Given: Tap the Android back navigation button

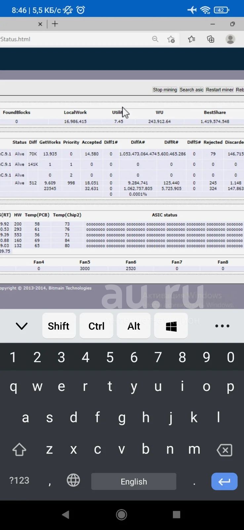Looking at the screenshot, I should click(x=65, y=514).
